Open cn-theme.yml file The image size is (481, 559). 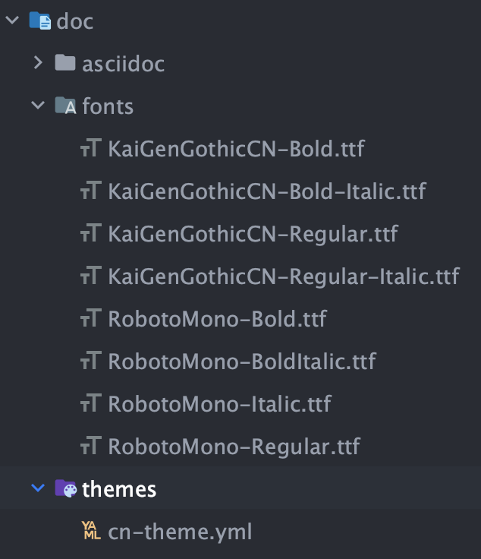click(x=180, y=532)
